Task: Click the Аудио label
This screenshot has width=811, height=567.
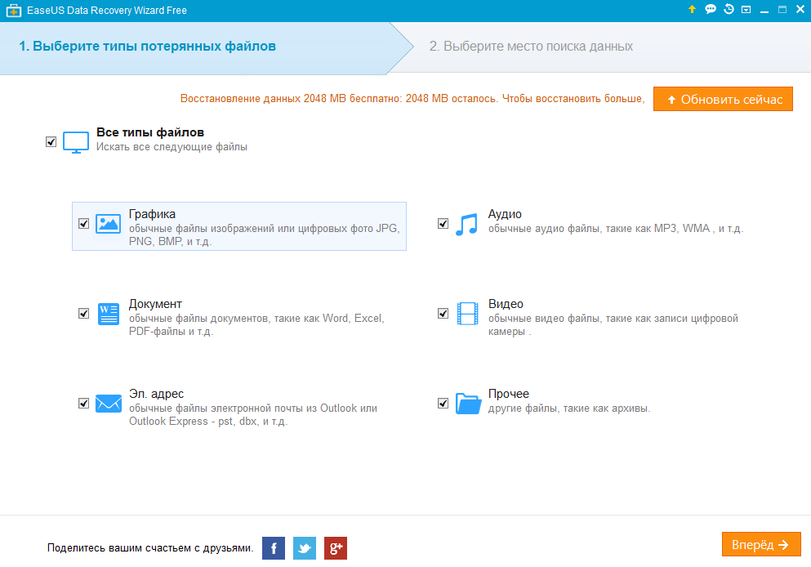Action: [505, 214]
